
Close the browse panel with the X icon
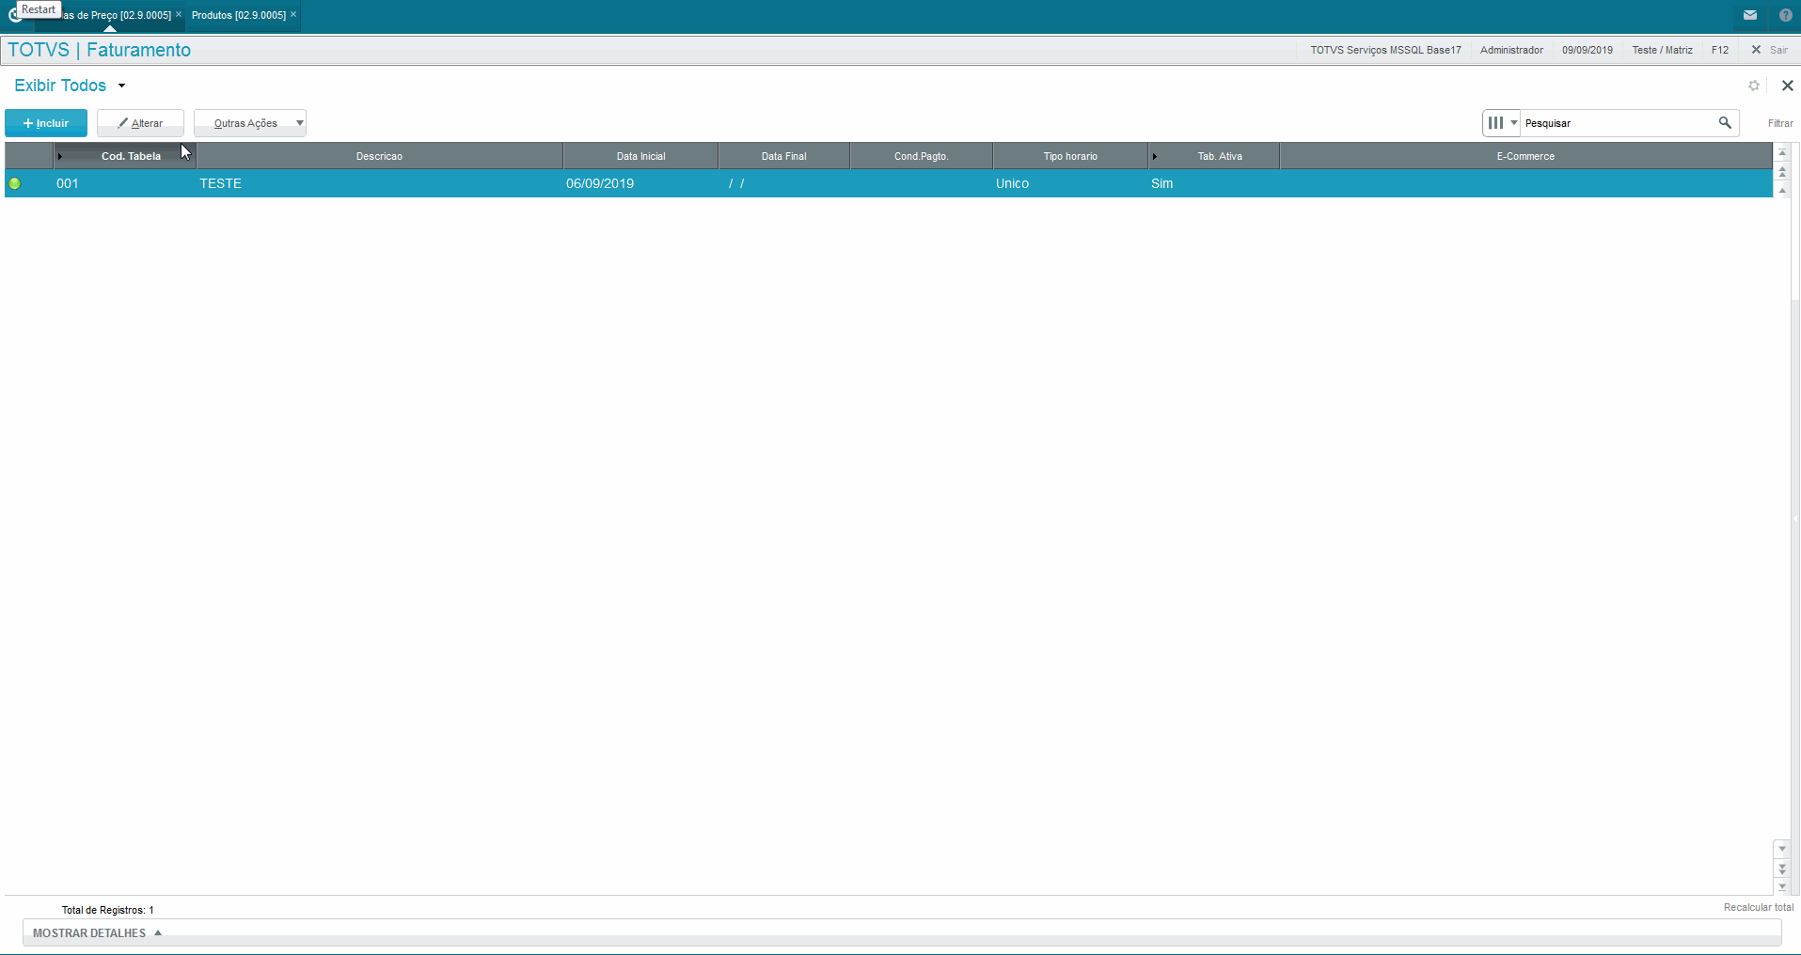click(1788, 86)
